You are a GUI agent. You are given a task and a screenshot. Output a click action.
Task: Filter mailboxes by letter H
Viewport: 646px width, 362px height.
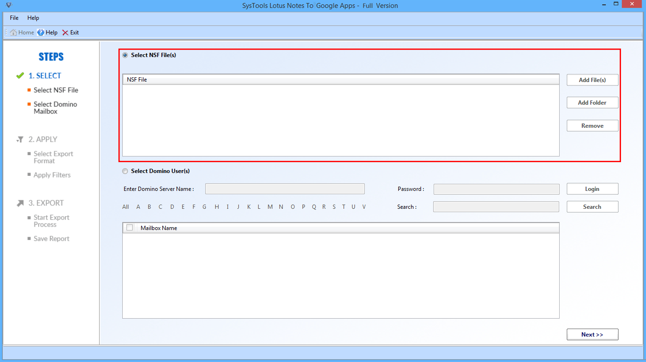(217, 207)
